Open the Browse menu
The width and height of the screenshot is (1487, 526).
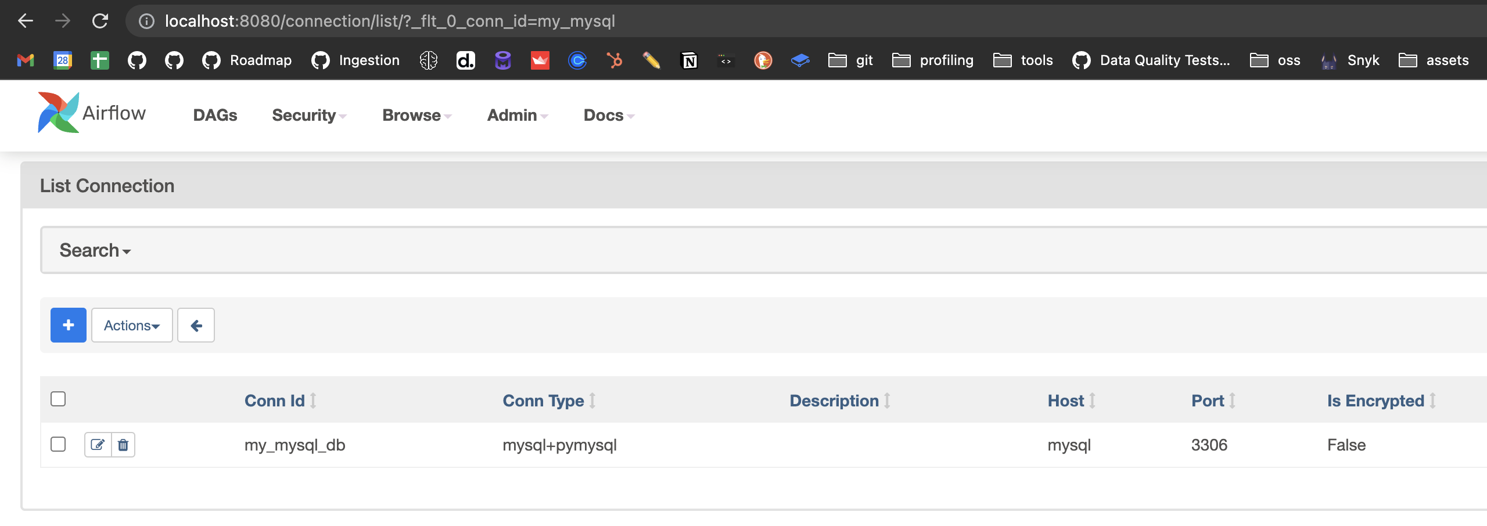tap(417, 115)
